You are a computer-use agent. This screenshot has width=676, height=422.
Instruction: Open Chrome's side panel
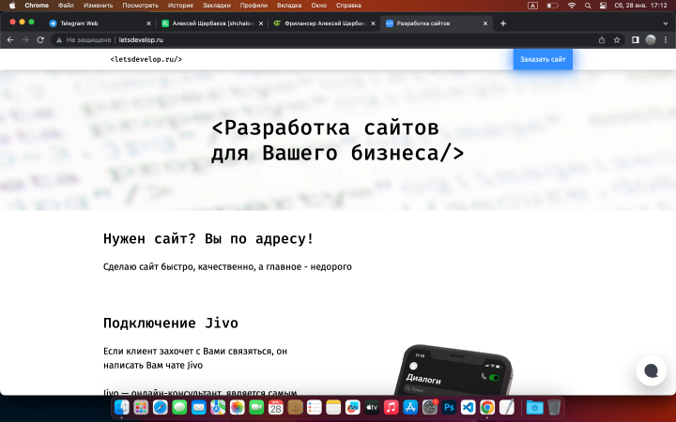635,39
